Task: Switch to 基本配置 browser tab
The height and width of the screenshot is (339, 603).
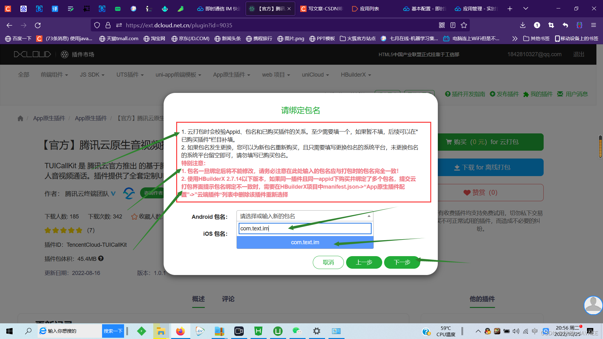Action: pos(425,9)
